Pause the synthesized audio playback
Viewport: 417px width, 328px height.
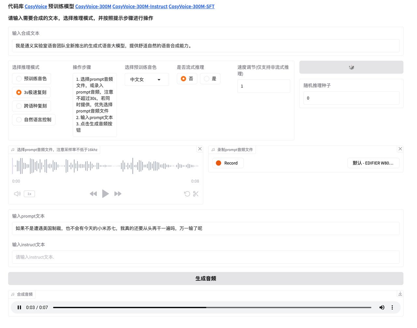point(19,307)
